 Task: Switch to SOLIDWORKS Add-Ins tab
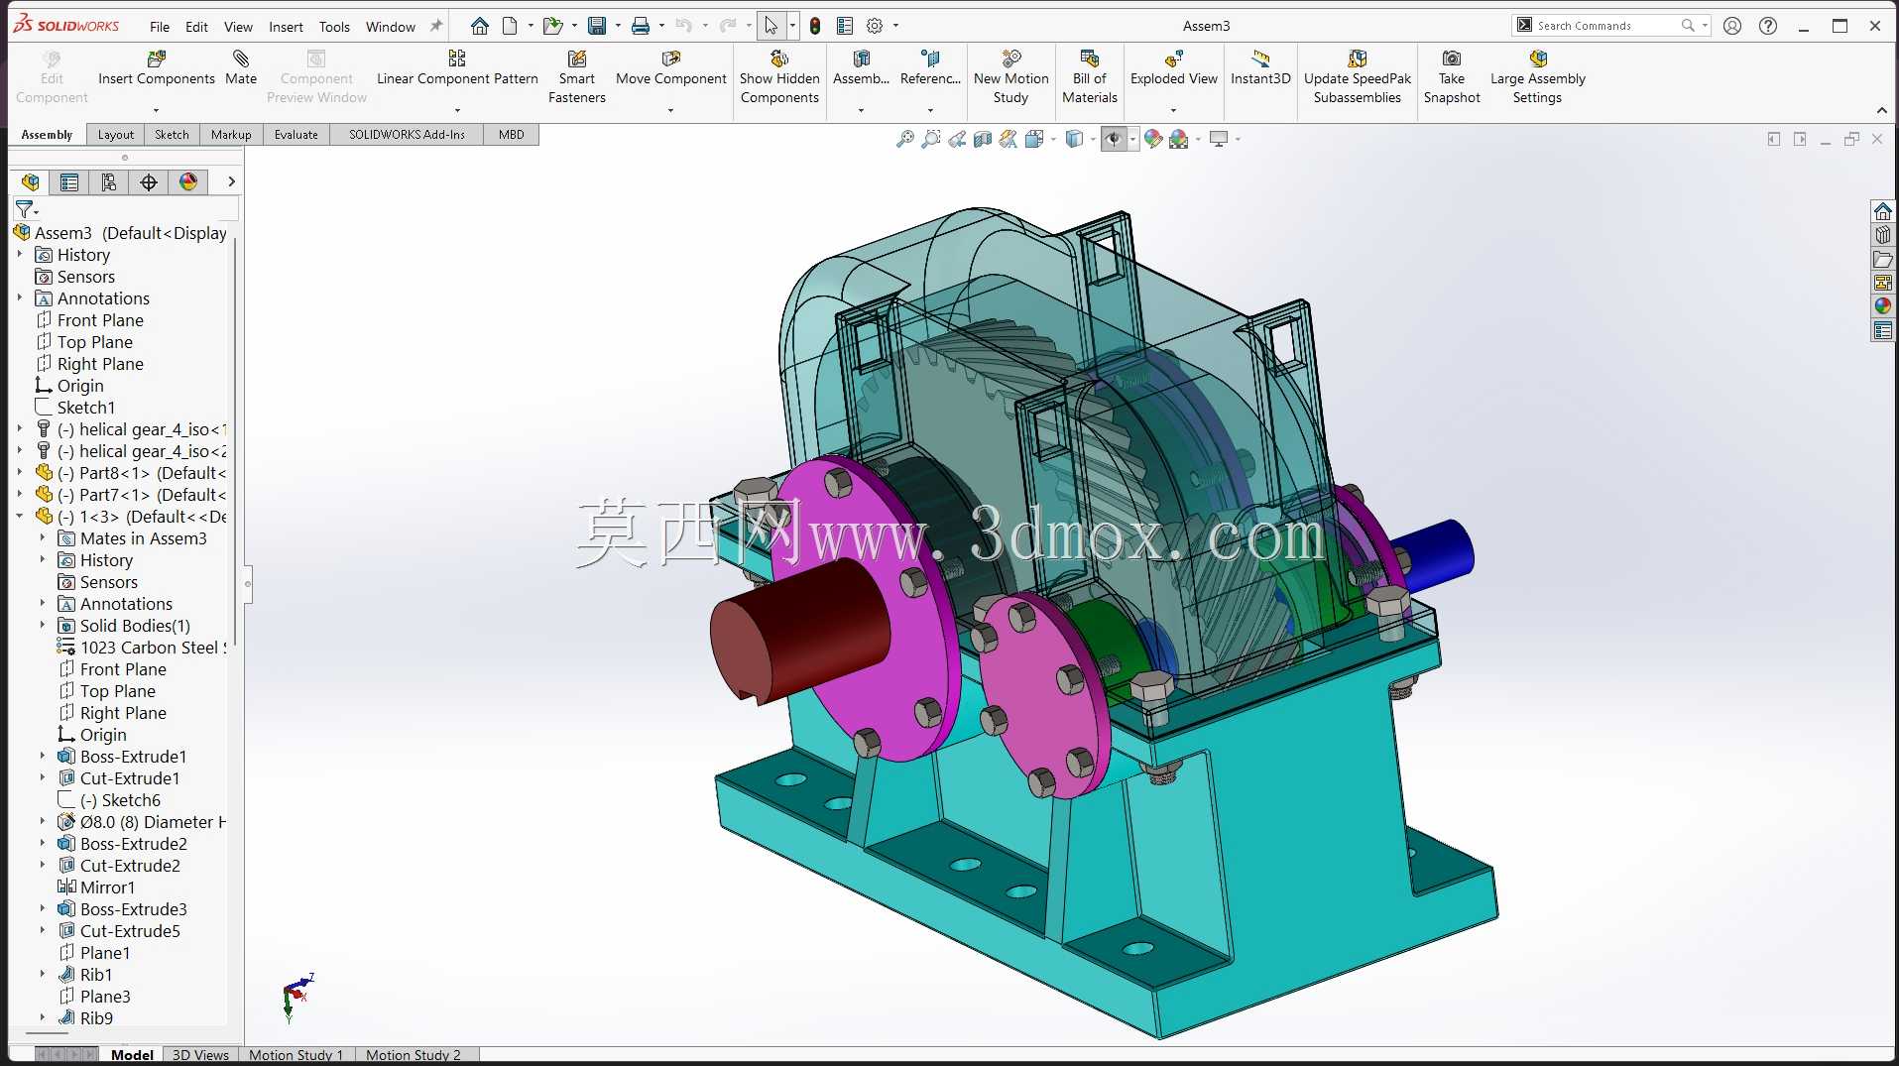coord(407,135)
